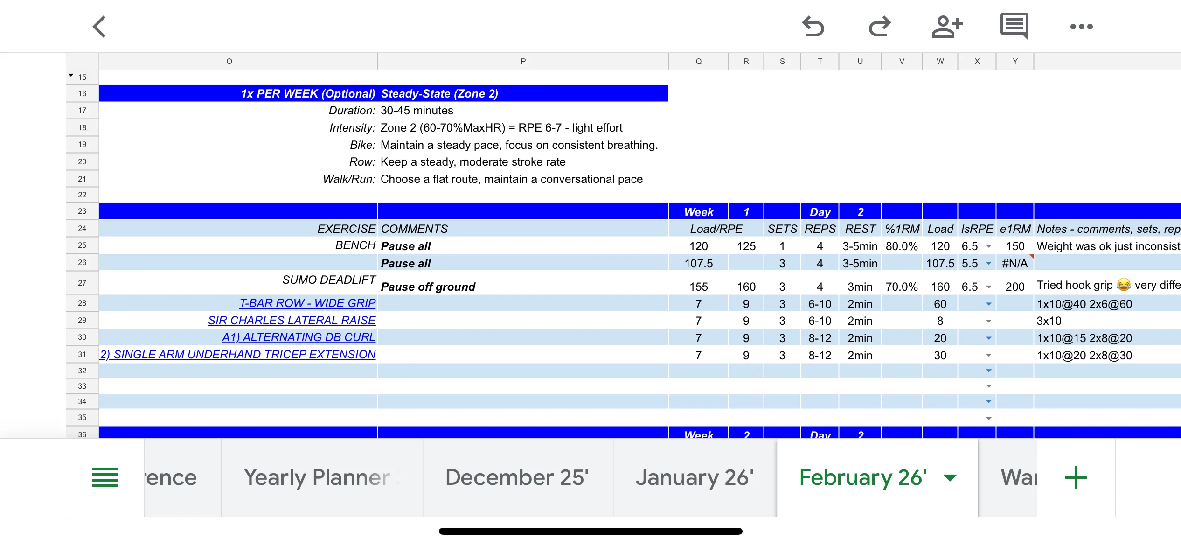Expand the collapsed row group arrow at row 15
1181x546 pixels.
pyautogui.click(x=71, y=75)
